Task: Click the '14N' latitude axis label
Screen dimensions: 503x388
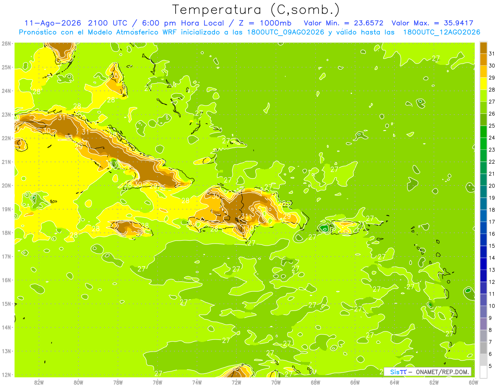Action: [x=6, y=327]
